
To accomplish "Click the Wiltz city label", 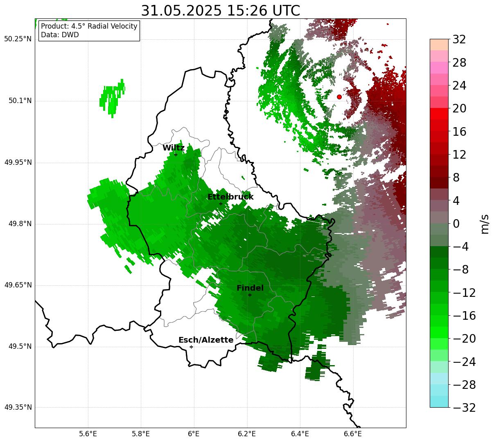I will coord(174,148).
